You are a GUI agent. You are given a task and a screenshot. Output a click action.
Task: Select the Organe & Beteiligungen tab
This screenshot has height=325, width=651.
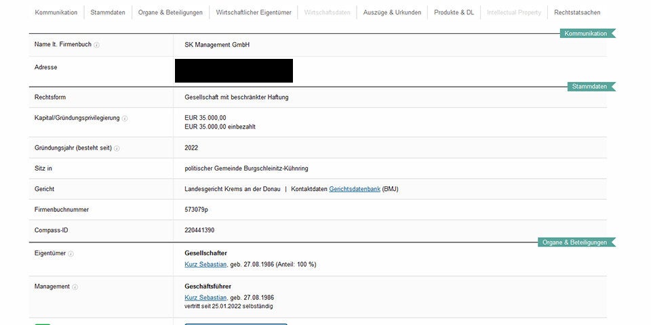click(x=170, y=12)
